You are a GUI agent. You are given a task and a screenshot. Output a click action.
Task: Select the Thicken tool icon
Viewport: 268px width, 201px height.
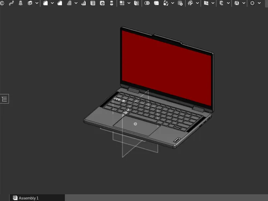[30, 3]
